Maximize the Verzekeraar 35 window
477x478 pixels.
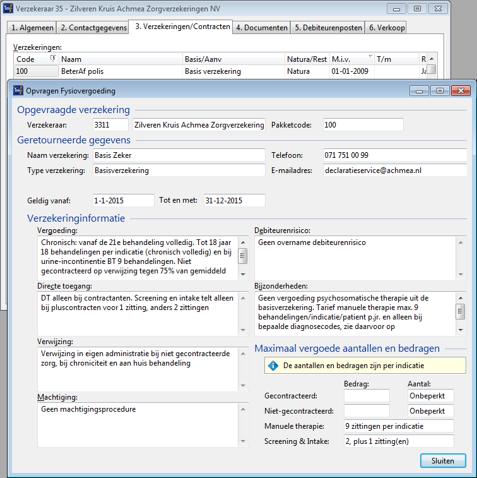(x=417, y=9)
